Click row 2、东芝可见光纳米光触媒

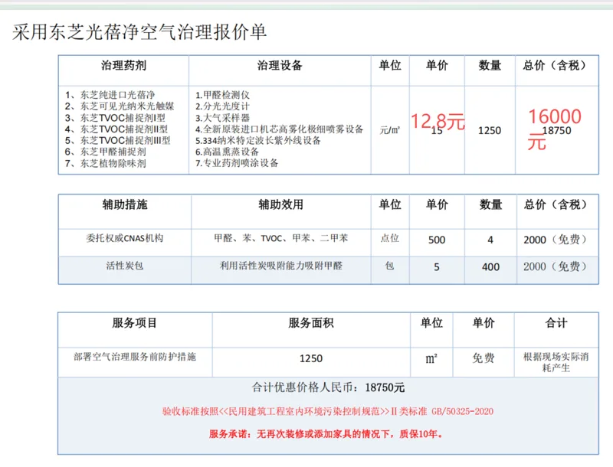120,106
